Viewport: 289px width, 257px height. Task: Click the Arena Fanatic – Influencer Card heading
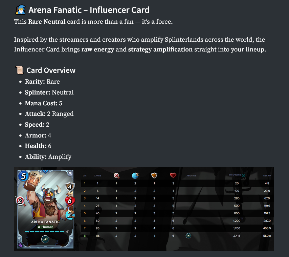coord(89,10)
